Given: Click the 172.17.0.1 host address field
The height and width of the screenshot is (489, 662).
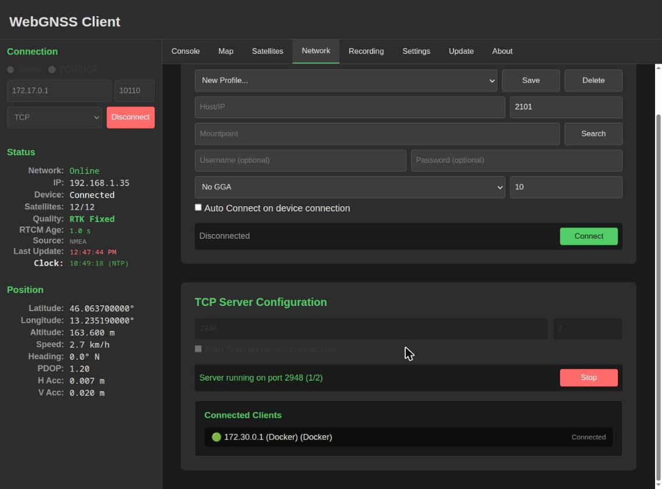Looking at the screenshot, I should coord(59,90).
